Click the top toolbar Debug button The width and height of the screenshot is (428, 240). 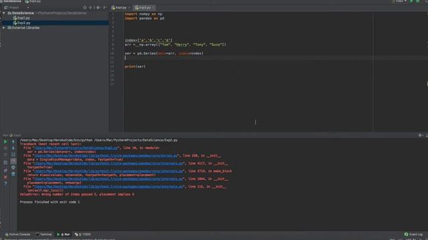417,1
